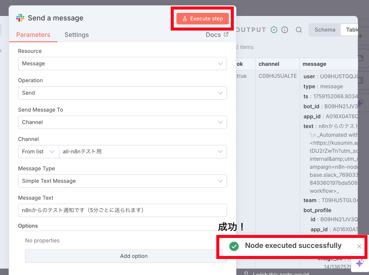The height and width of the screenshot is (275, 369).
Task: Click the Message Text input field
Action: 122,210
